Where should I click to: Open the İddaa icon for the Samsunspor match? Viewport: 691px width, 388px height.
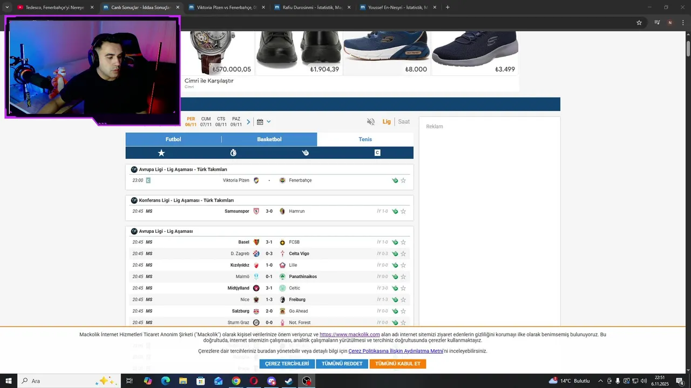click(x=395, y=211)
